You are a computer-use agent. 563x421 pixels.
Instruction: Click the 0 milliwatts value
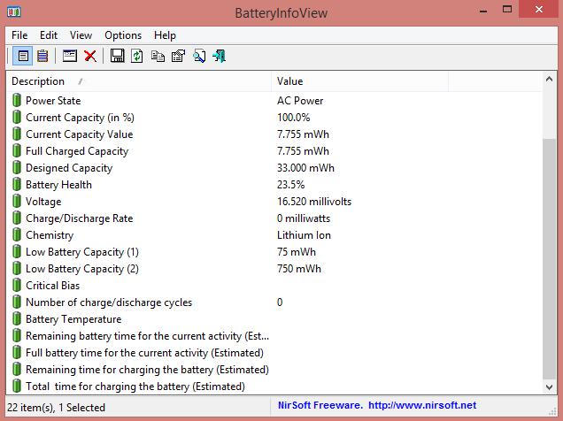tap(304, 218)
